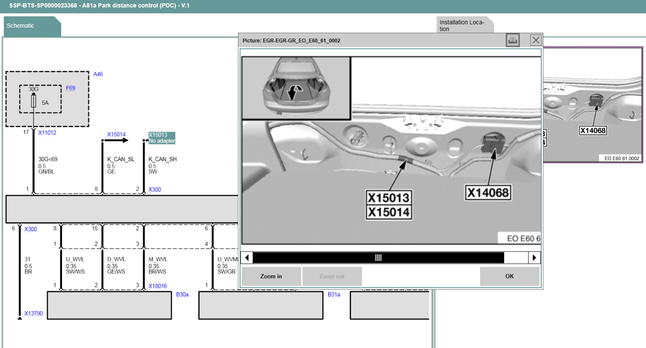The height and width of the screenshot is (348, 646).
Task: Select connector link X11012
Action: 47,133
